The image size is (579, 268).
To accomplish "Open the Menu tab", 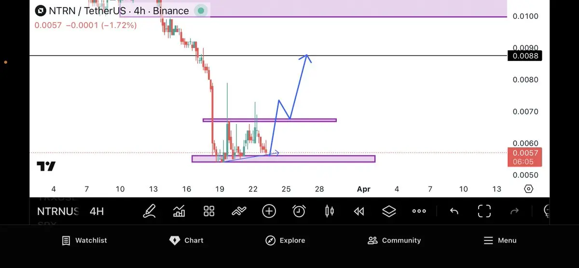I will coord(500,240).
